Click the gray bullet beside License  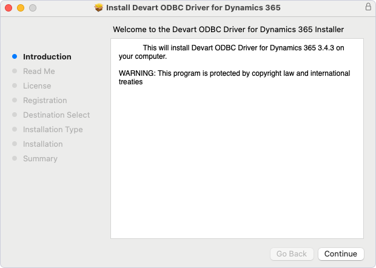point(15,85)
